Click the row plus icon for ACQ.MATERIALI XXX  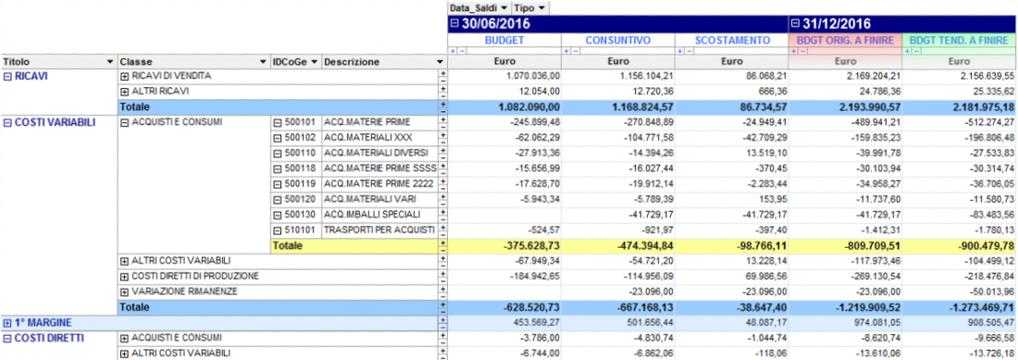coord(443,135)
